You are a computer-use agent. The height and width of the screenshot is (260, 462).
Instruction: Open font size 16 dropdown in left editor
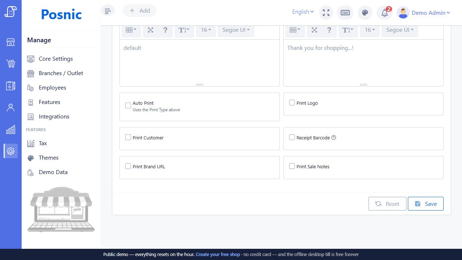point(206,30)
